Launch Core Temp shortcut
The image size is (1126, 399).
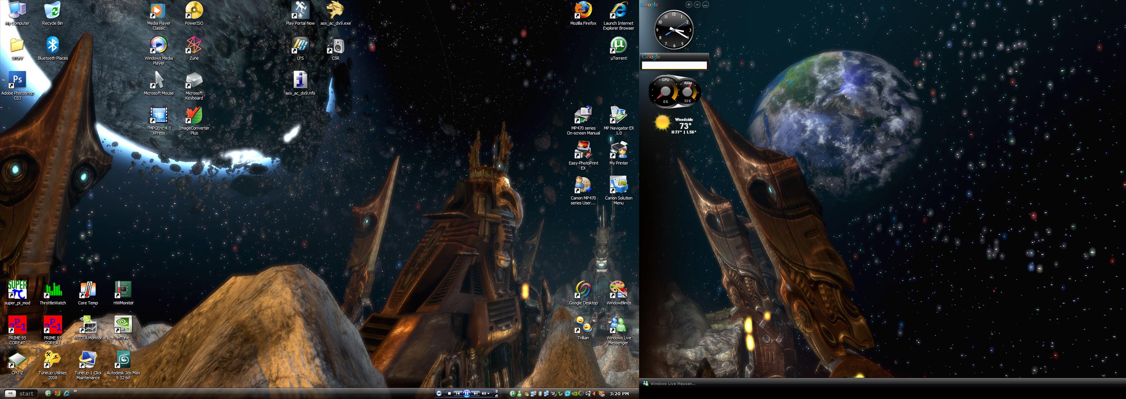[88, 293]
